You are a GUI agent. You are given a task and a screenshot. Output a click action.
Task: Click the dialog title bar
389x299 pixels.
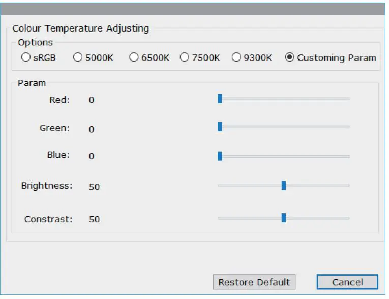pyautogui.click(x=193, y=9)
